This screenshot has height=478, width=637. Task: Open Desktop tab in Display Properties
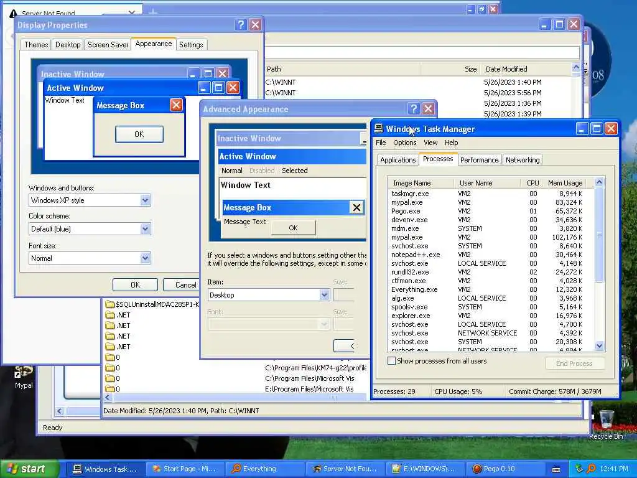pos(68,45)
